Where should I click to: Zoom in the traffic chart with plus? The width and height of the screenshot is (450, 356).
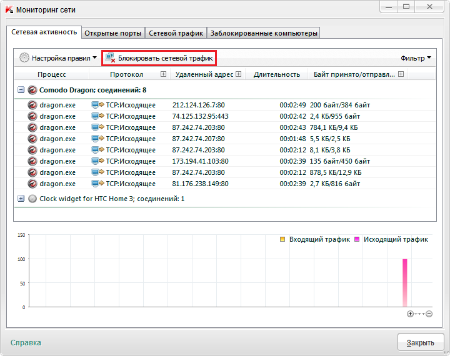click(x=410, y=314)
